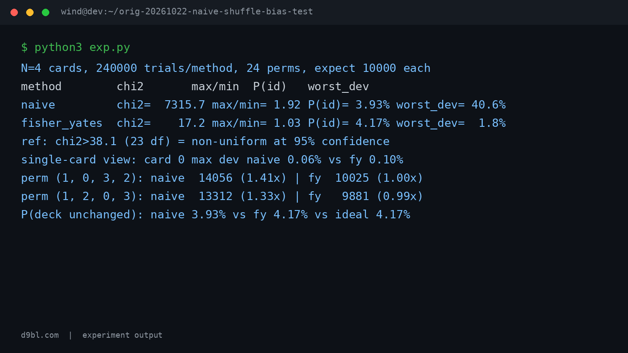Click the '(0.99x)' ratio
This screenshot has width=628, height=353.
(x=400, y=197)
